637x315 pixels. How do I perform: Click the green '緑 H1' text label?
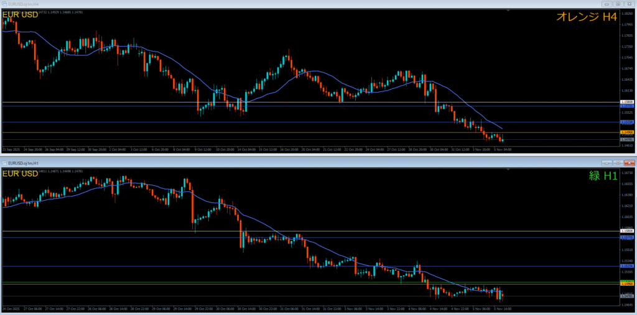point(603,176)
